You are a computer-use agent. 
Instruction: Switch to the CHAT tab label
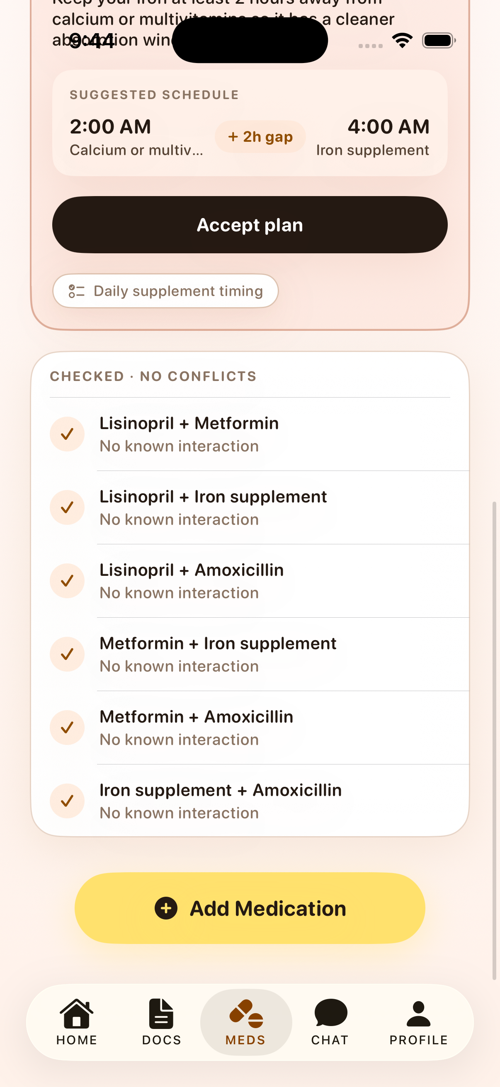[330, 1040]
